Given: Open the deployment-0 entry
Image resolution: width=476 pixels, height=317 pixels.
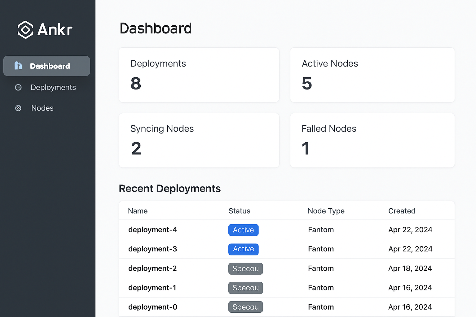Looking at the screenshot, I should point(152,307).
